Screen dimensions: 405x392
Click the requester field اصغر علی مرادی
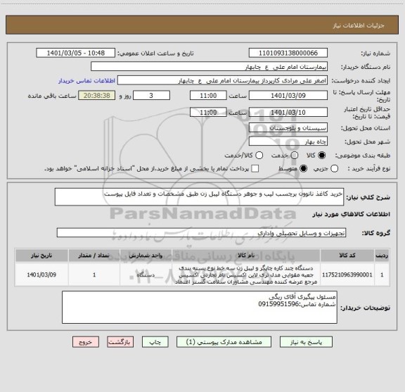click(x=222, y=81)
